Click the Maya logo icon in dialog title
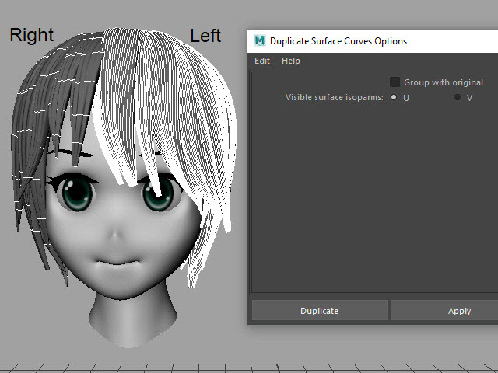Screen dimensions: 498x373 [x=259, y=40]
